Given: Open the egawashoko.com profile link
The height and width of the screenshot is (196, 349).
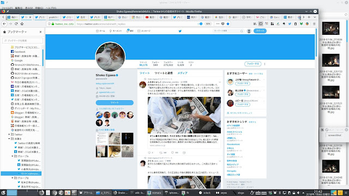Looking at the screenshot, I should (x=107, y=92).
